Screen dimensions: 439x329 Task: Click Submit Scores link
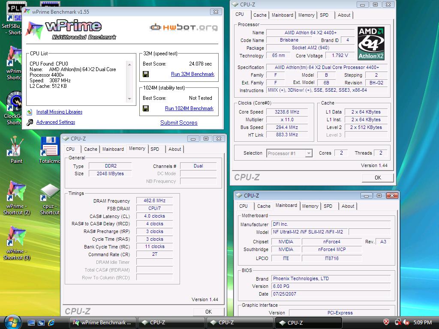click(x=179, y=123)
